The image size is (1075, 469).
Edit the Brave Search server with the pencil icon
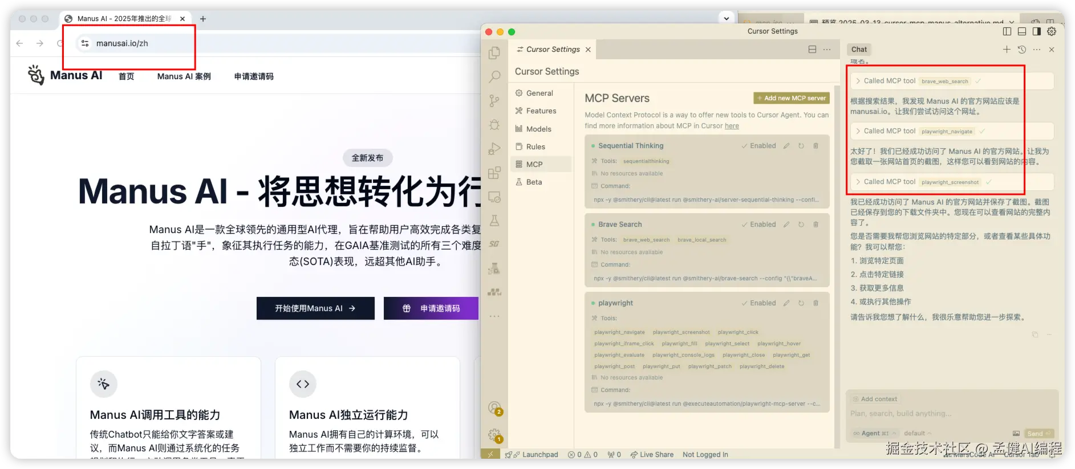tap(786, 225)
